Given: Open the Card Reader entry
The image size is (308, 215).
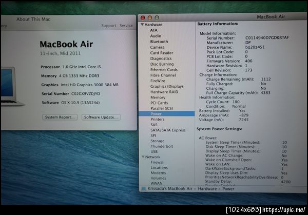Looking at the screenshot, I should (162, 53).
